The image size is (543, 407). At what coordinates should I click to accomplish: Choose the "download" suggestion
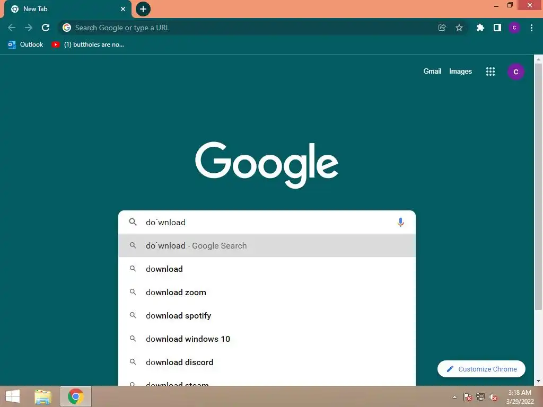click(267, 269)
